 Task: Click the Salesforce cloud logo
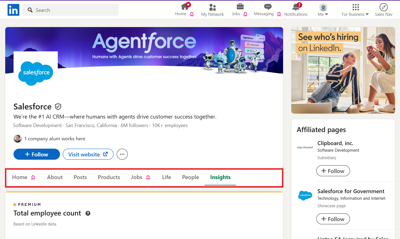point(36,73)
